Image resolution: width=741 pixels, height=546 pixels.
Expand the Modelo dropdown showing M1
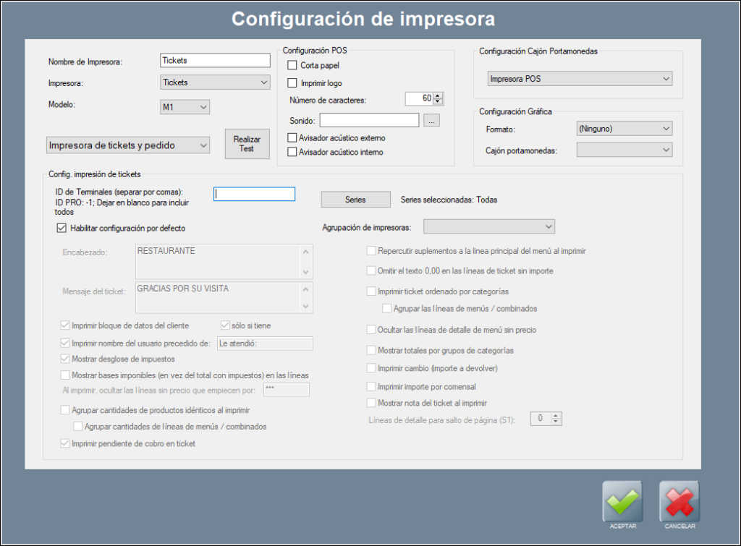[x=185, y=107]
